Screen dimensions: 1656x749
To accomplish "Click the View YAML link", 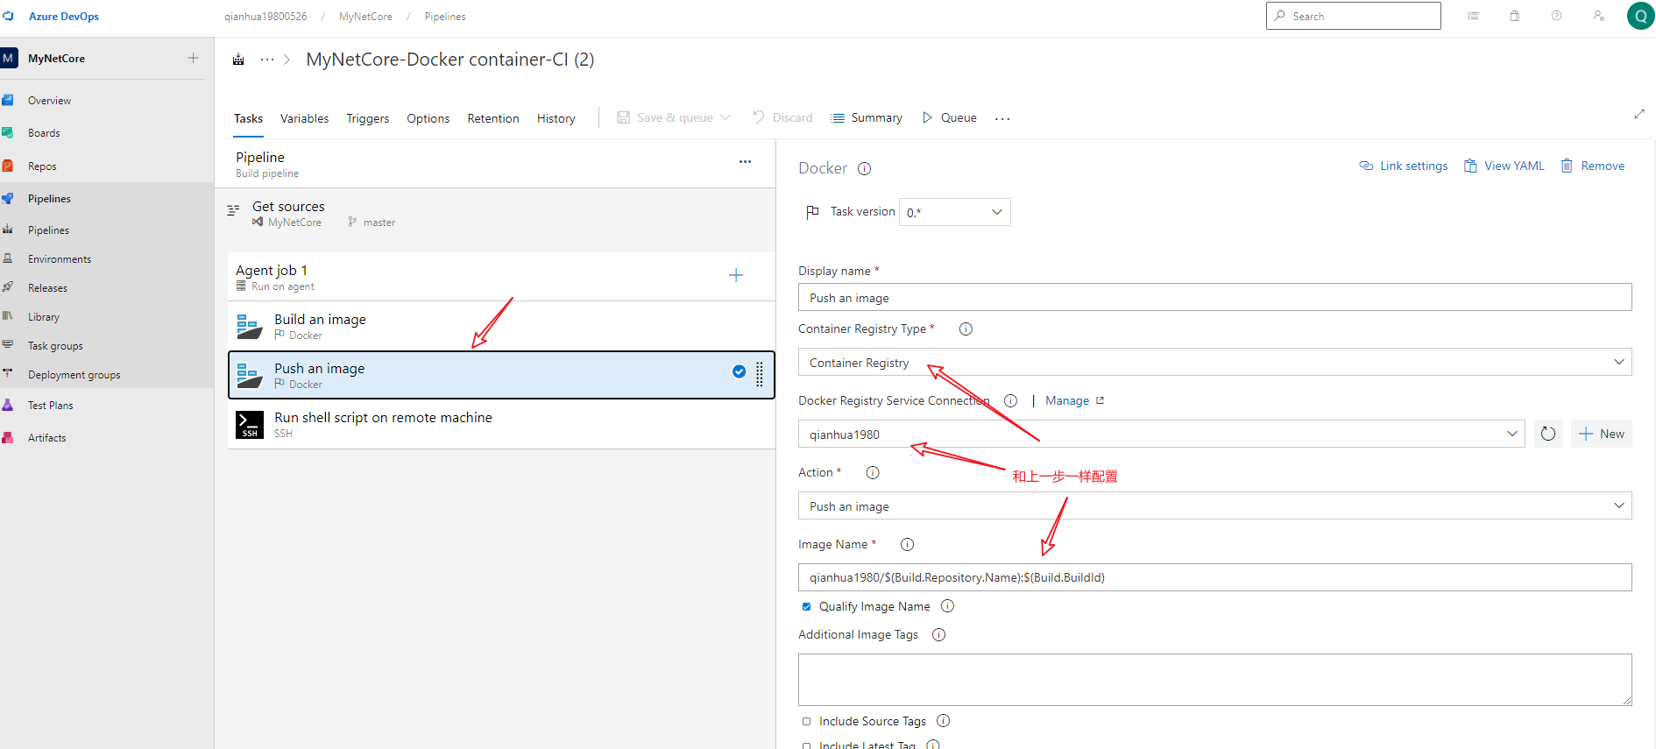I will [1504, 166].
